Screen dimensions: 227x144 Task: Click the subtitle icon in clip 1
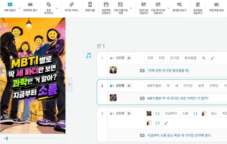(142, 71)
